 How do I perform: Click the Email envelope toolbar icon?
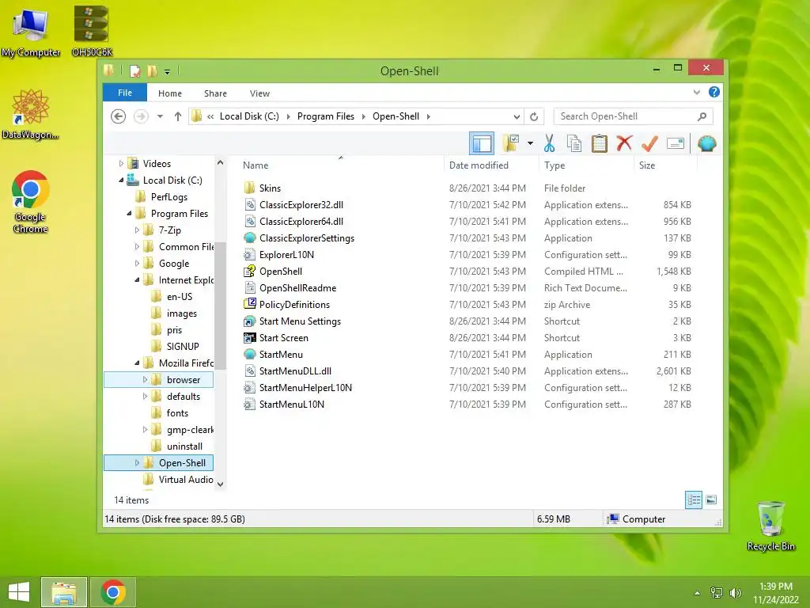pos(676,143)
